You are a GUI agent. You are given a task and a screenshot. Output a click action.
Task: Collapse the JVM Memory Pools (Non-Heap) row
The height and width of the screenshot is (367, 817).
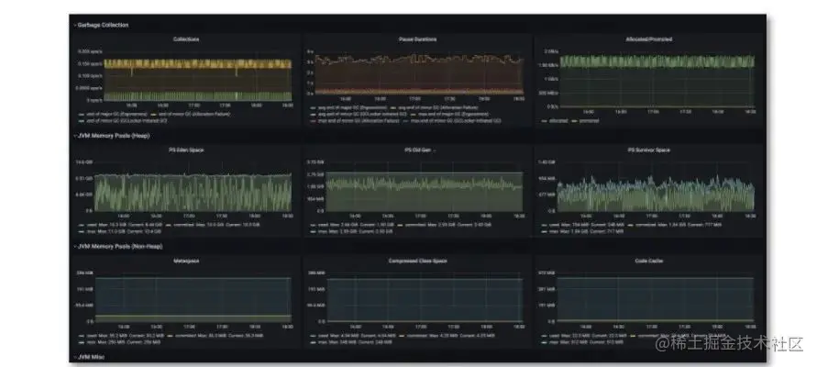click(119, 246)
